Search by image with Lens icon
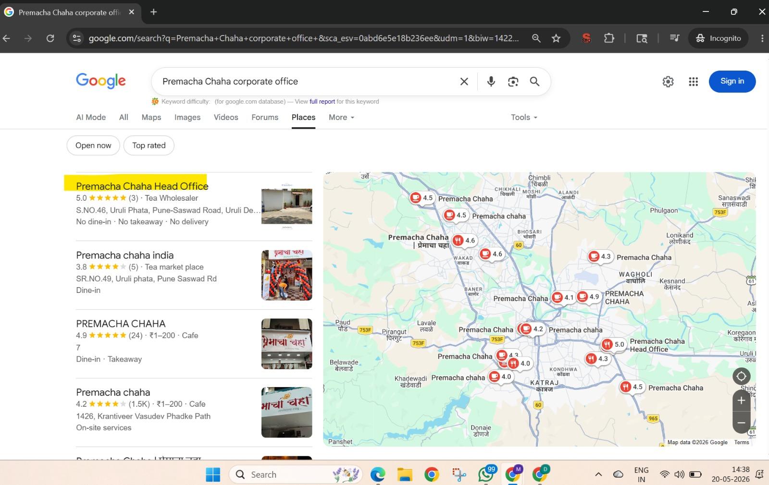Image resolution: width=769 pixels, height=485 pixels. pos(513,82)
